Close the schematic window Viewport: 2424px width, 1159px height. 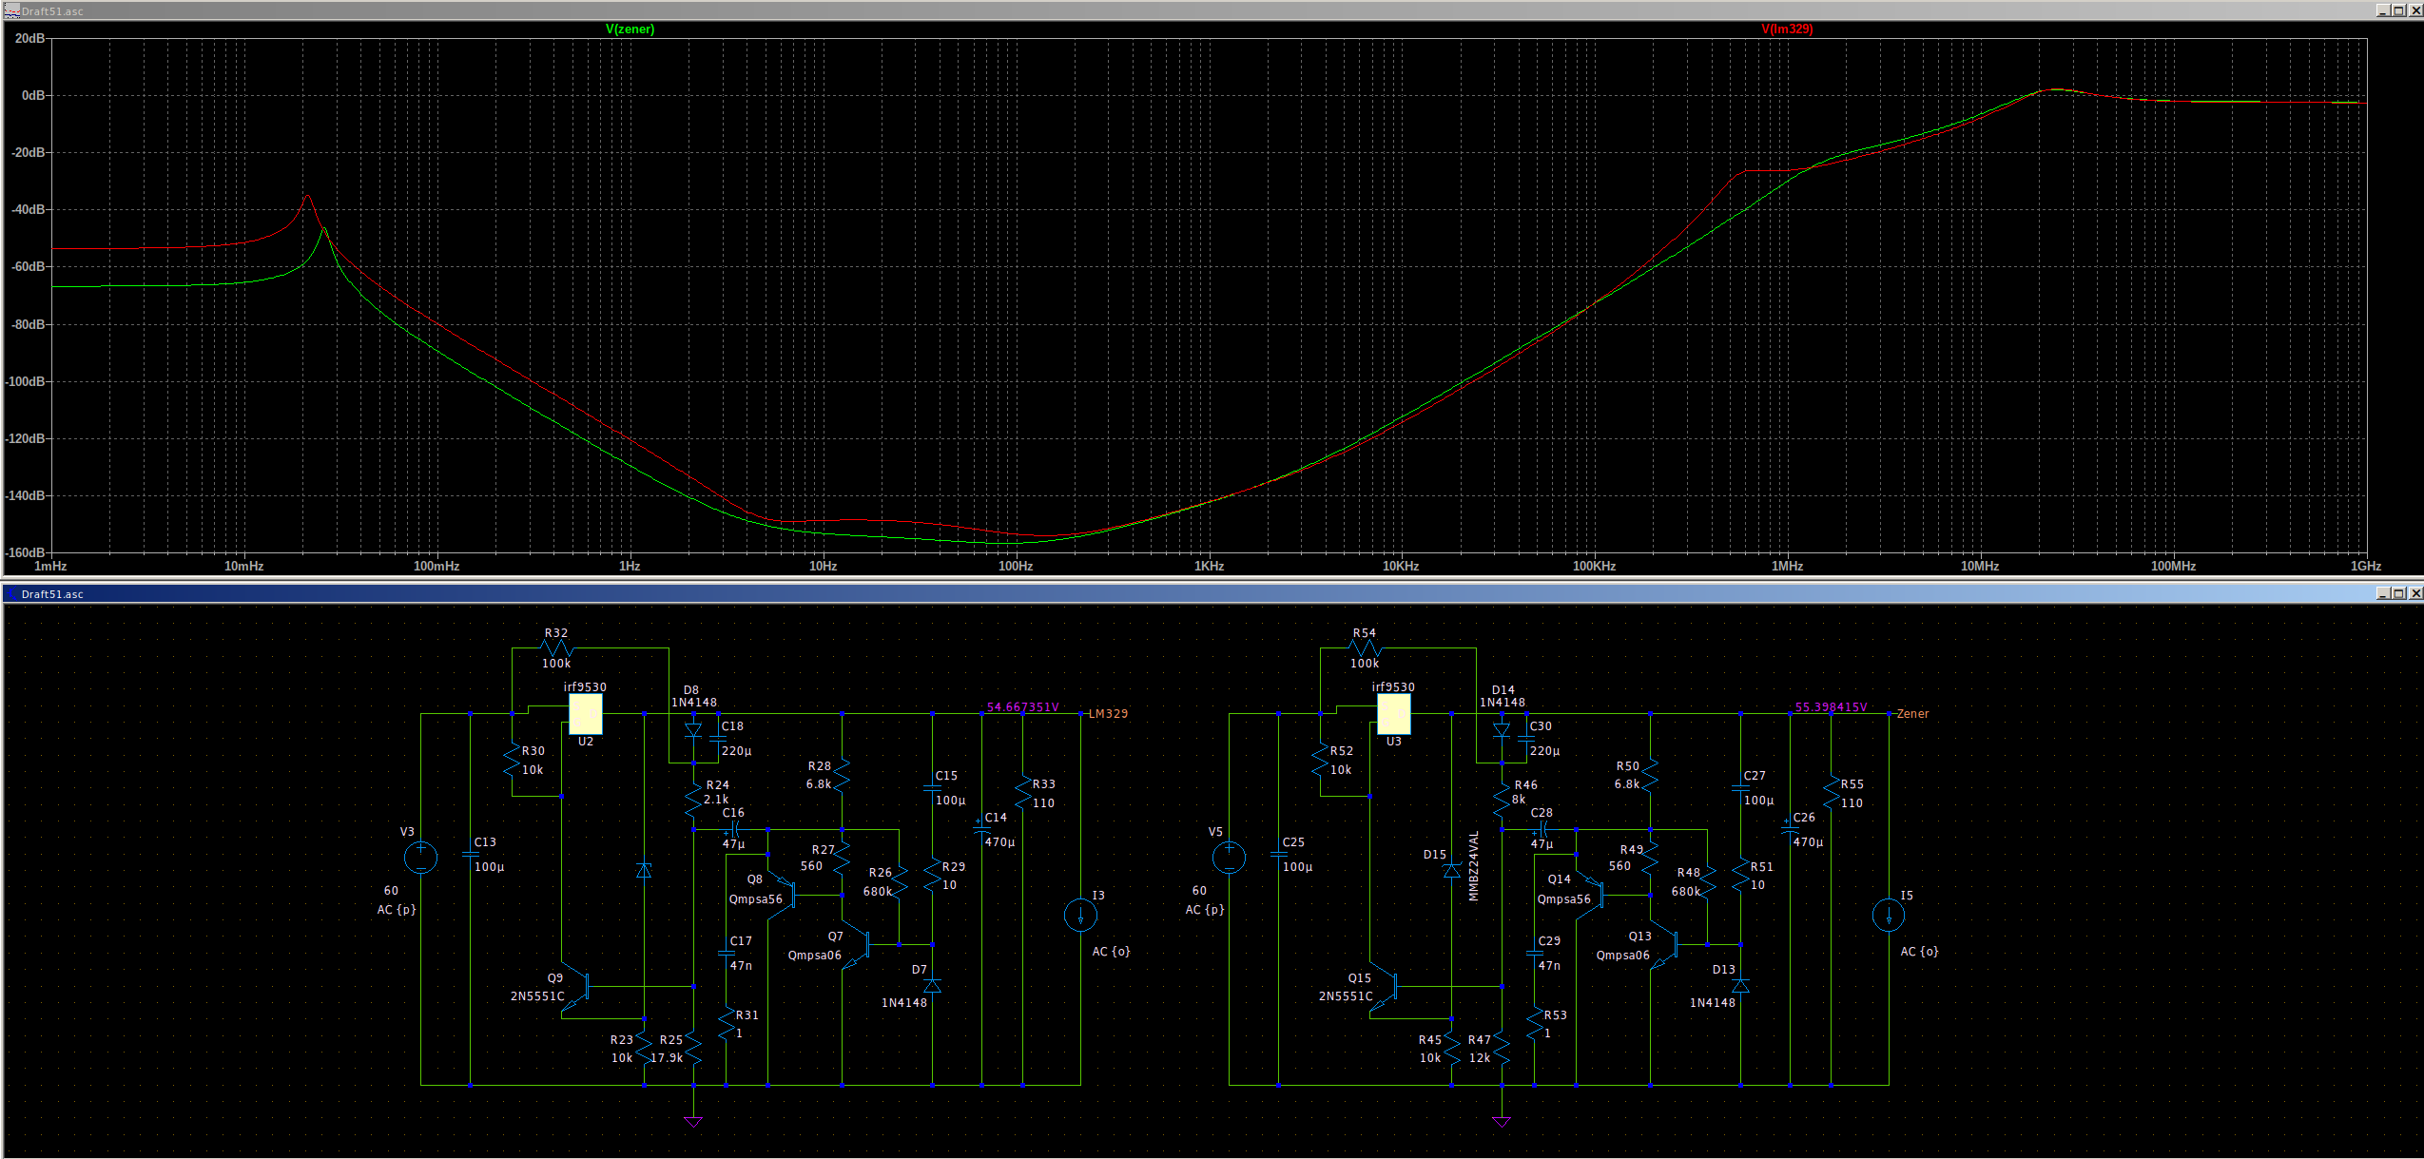(2415, 593)
